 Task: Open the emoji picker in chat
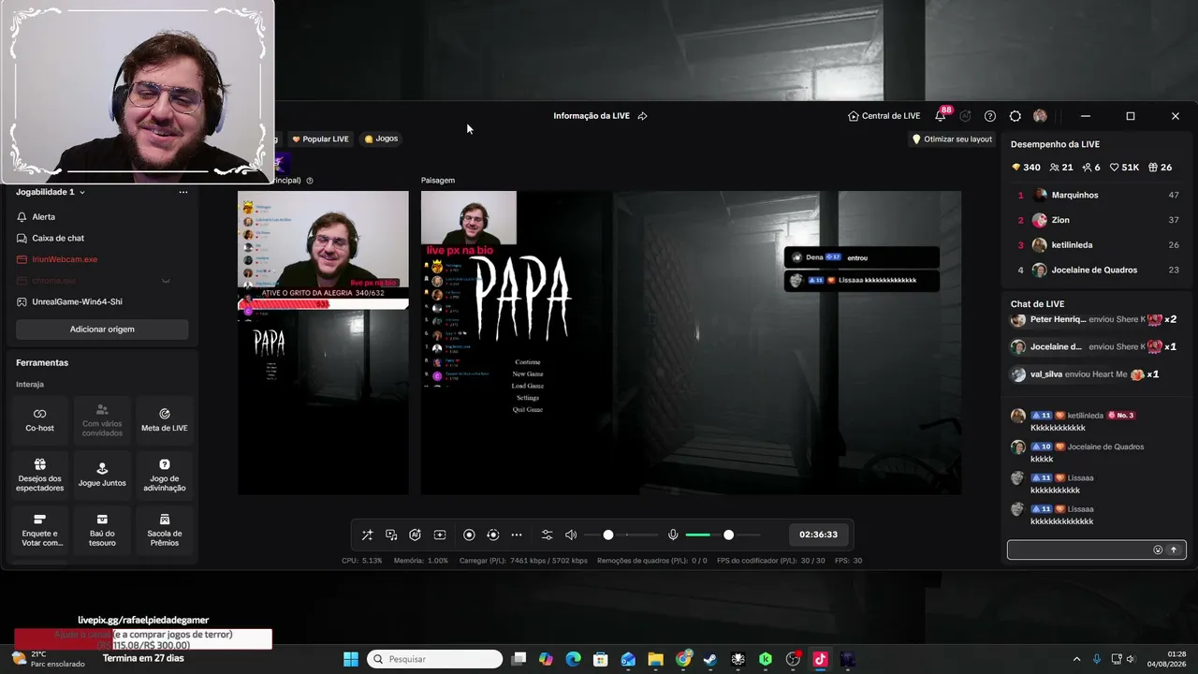1158,549
